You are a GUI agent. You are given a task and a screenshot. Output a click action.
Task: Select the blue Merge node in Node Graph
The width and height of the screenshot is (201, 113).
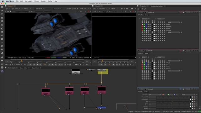pos(102,108)
